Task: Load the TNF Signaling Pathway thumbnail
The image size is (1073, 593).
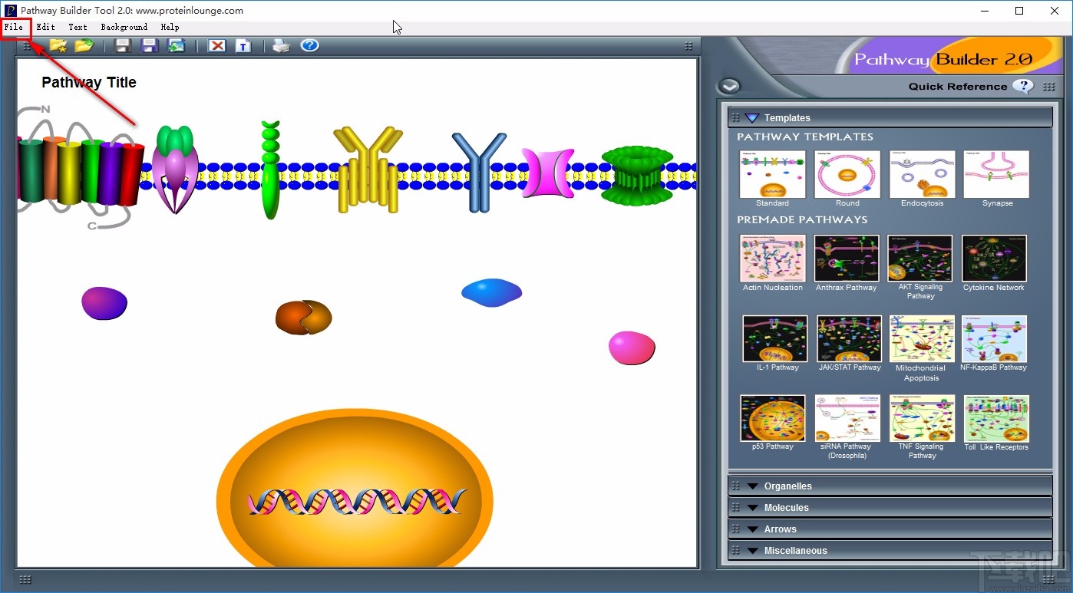Action: [922, 418]
